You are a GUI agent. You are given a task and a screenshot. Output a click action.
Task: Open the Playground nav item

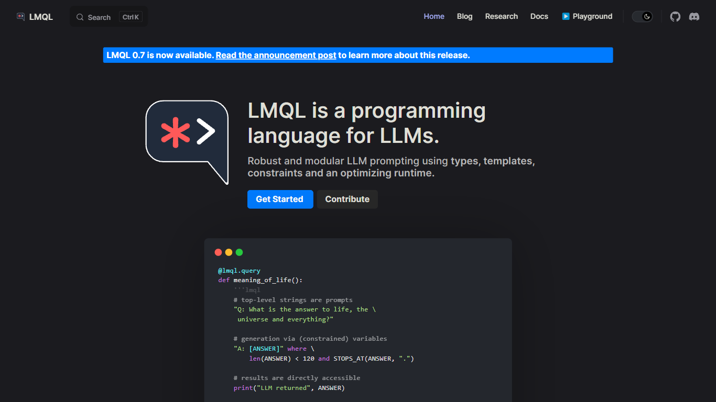(x=587, y=16)
